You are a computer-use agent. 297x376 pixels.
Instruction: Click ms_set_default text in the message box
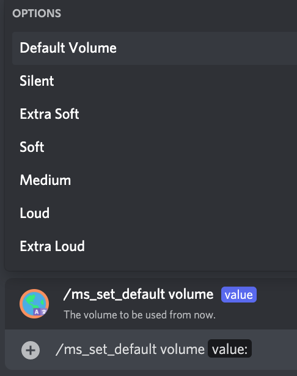pos(110,350)
